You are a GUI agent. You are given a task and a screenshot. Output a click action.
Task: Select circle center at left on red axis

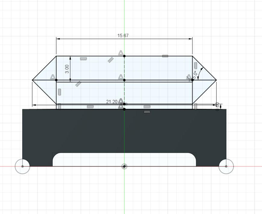point(22,166)
